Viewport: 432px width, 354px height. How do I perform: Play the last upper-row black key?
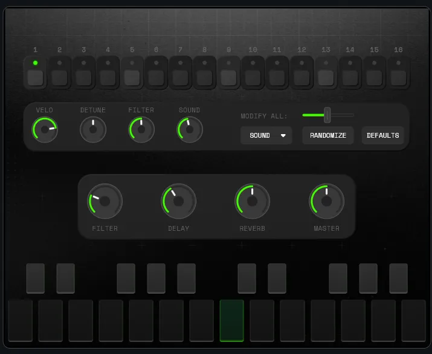pyautogui.click(x=398, y=278)
